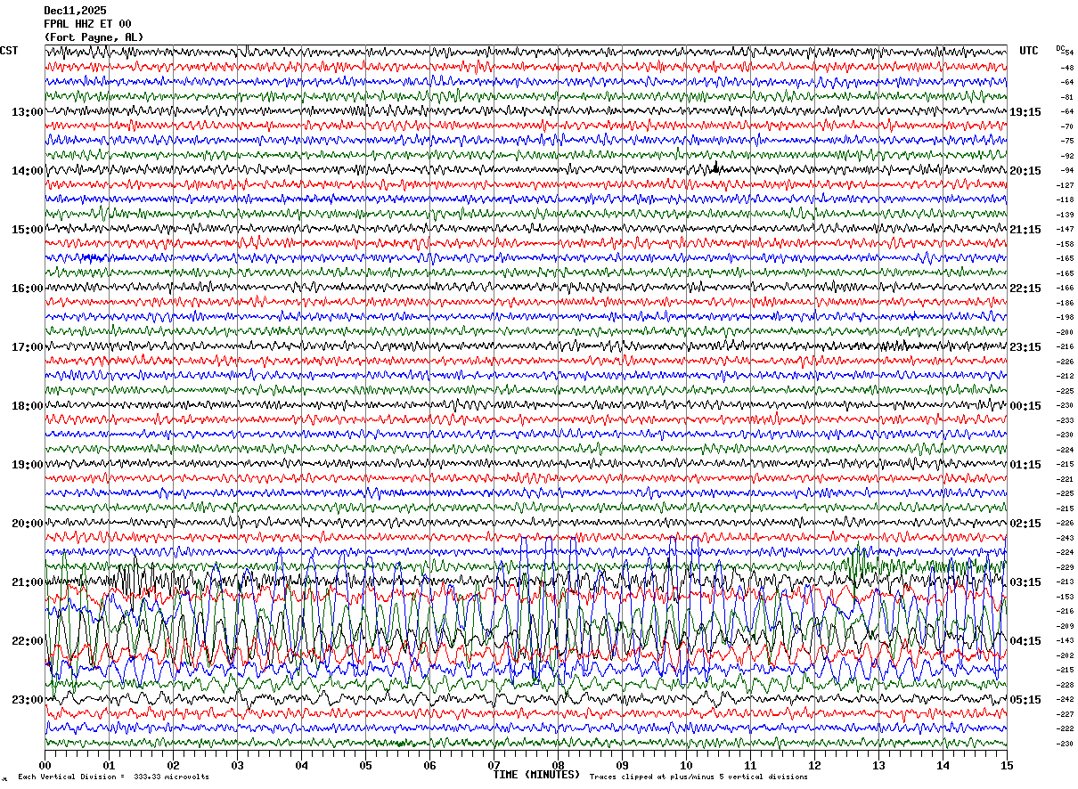The width and height of the screenshot is (1078, 789).
Task: Click the TIME (MINUTES) axis title
Action: tap(536, 775)
